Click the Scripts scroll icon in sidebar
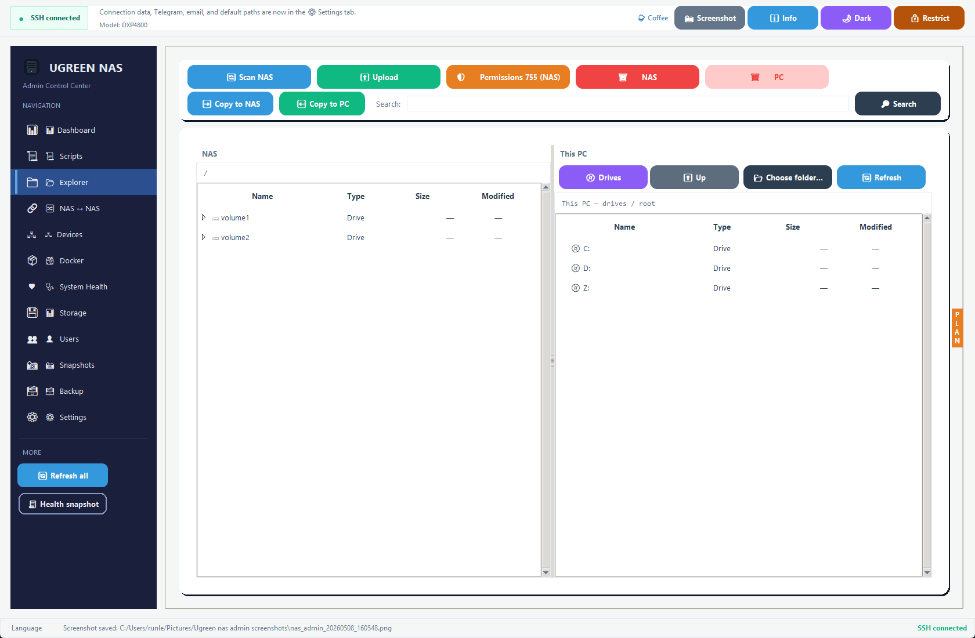975x638 pixels. [32, 156]
